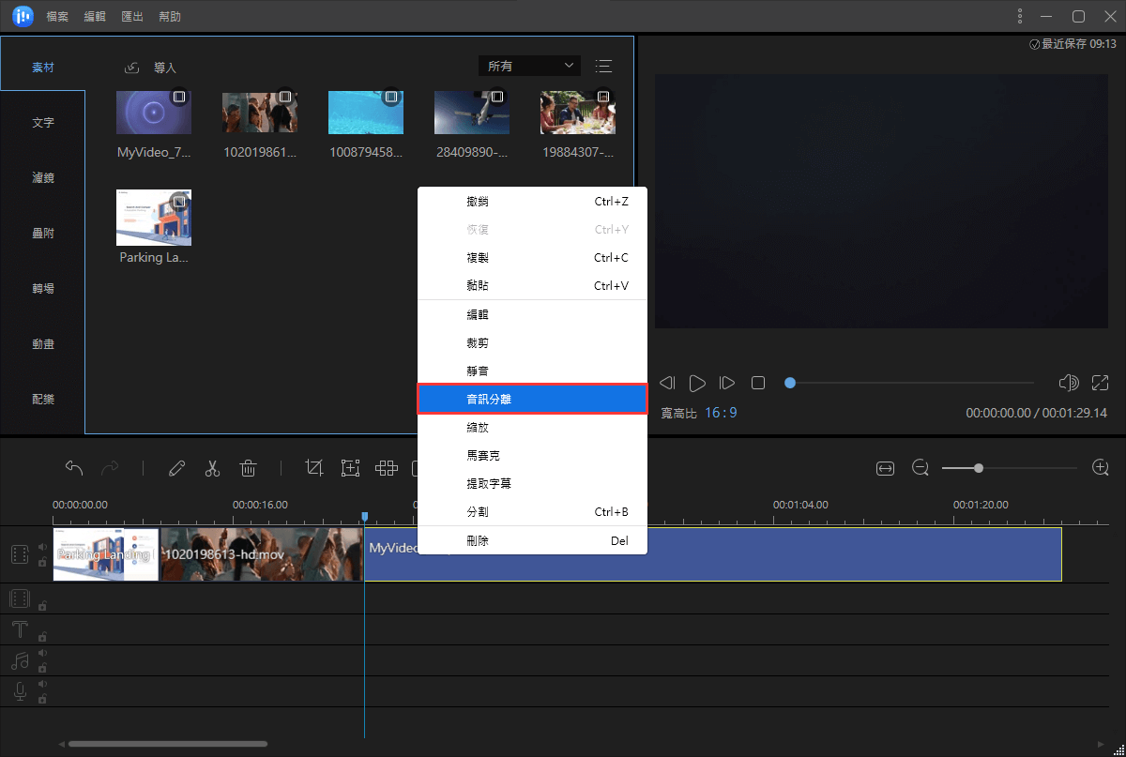The height and width of the screenshot is (757, 1126).
Task: Click the trash delete icon in timeline toolbar
Action: tap(248, 468)
